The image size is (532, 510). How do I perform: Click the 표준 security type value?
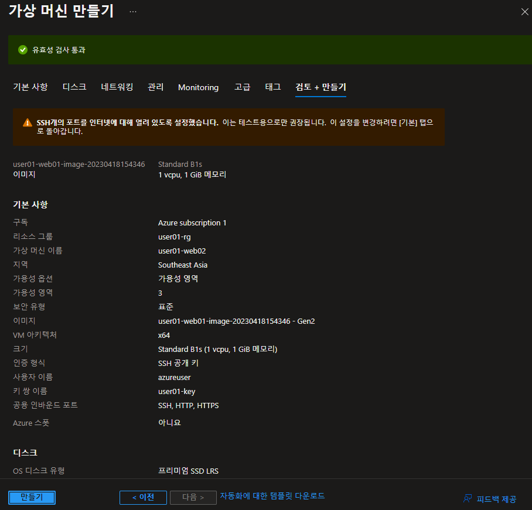pyautogui.click(x=166, y=307)
